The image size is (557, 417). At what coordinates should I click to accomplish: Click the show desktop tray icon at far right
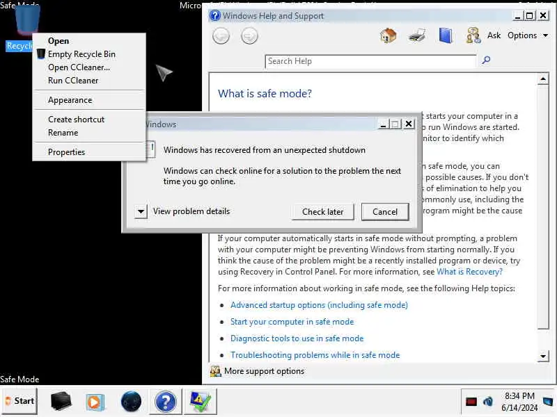click(x=548, y=402)
